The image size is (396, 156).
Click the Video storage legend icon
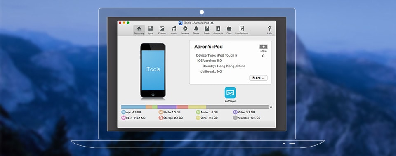point(235,112)
